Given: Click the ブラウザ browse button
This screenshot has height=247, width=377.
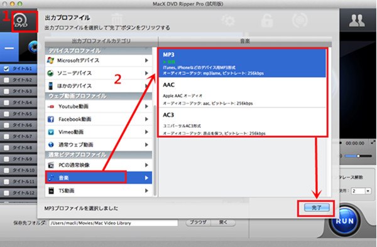Looking at the screenshot, I should tap(198, 223).
